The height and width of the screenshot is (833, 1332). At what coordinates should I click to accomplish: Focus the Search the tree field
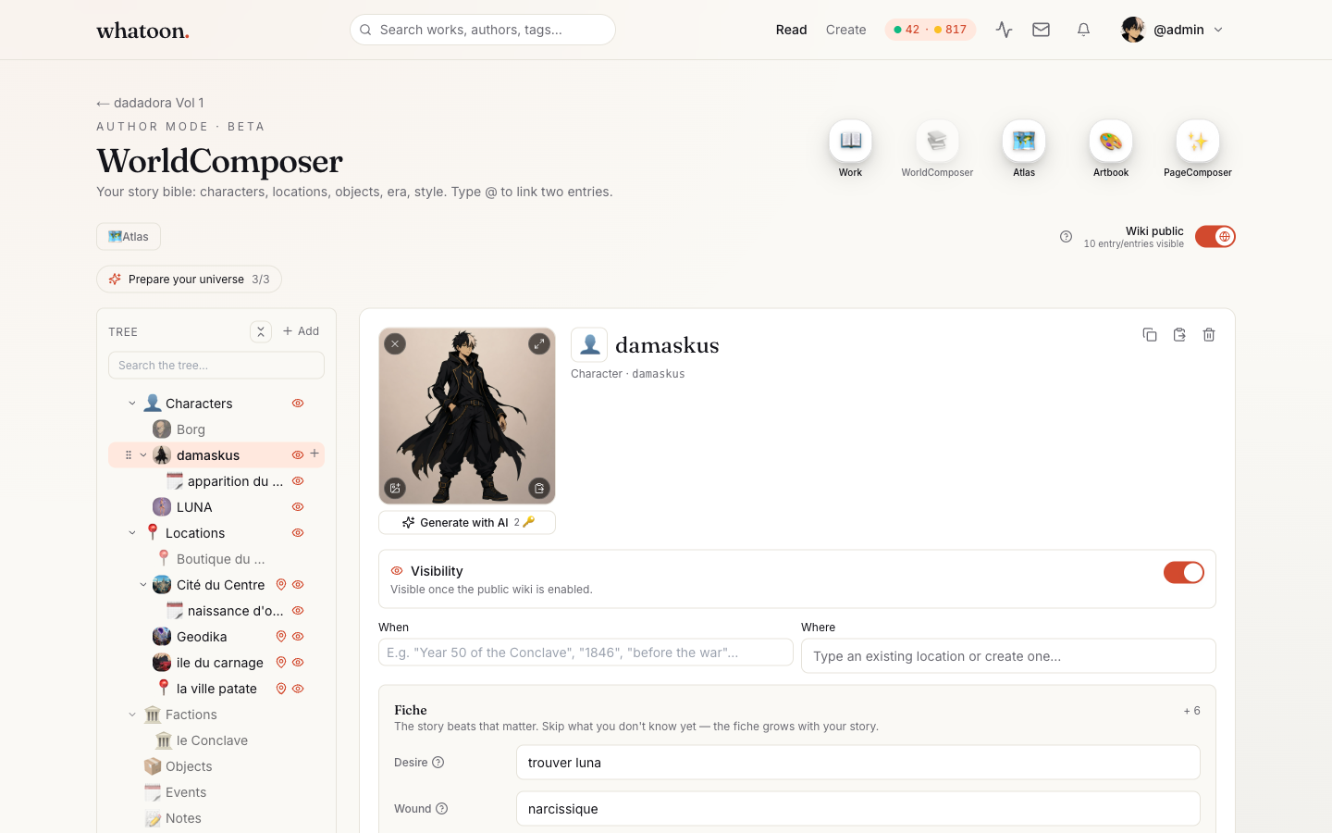point(216,366)
